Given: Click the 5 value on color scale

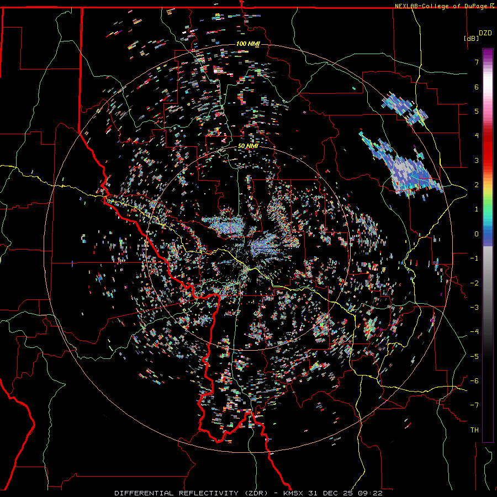Looking at the screenshot, I should [477, 111].
